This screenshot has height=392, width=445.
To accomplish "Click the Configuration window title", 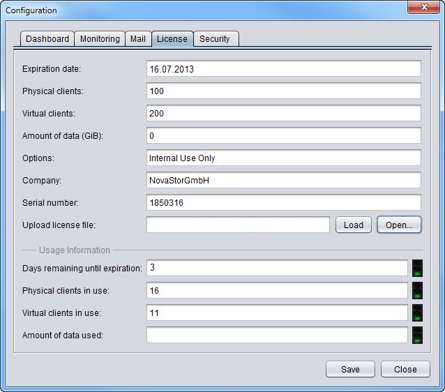I will [31, 10].
